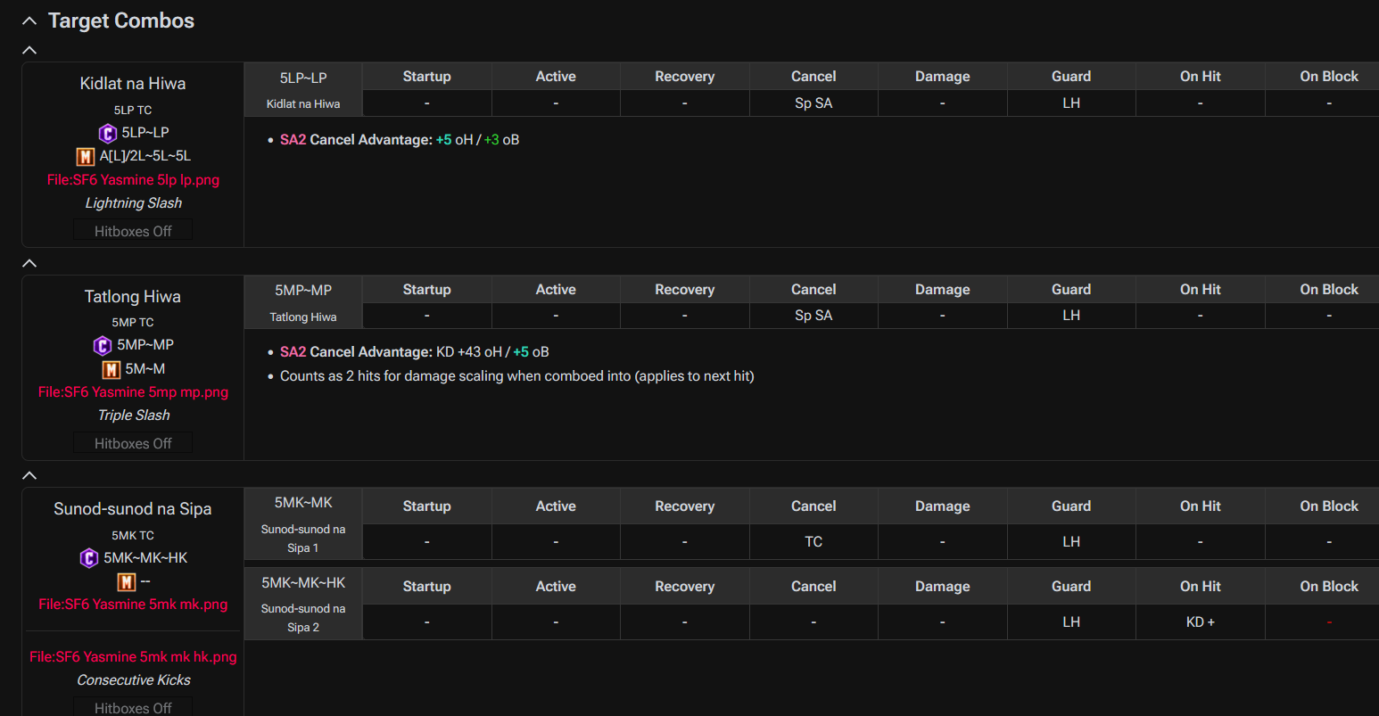1379x716 pixels.
Task: Click the Classic controls icon beside 5MP~MP
Action: 103,345
